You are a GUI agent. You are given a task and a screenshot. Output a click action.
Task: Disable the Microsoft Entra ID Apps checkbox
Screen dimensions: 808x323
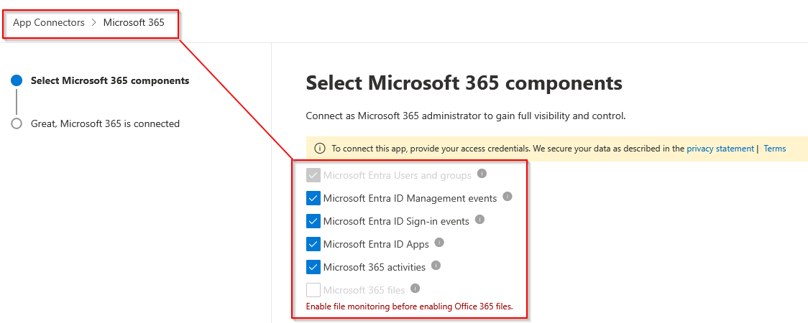(x=313, y=244)
